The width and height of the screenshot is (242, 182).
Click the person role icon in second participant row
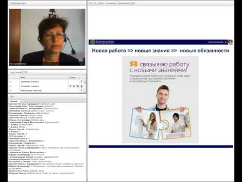(x=81, y=86)
